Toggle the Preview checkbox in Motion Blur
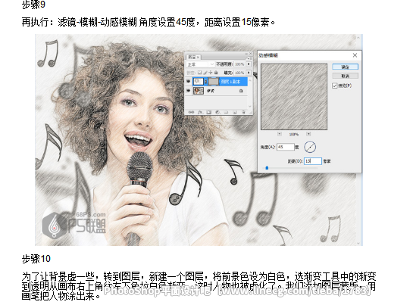413x305 pixels. pos(335,86)
